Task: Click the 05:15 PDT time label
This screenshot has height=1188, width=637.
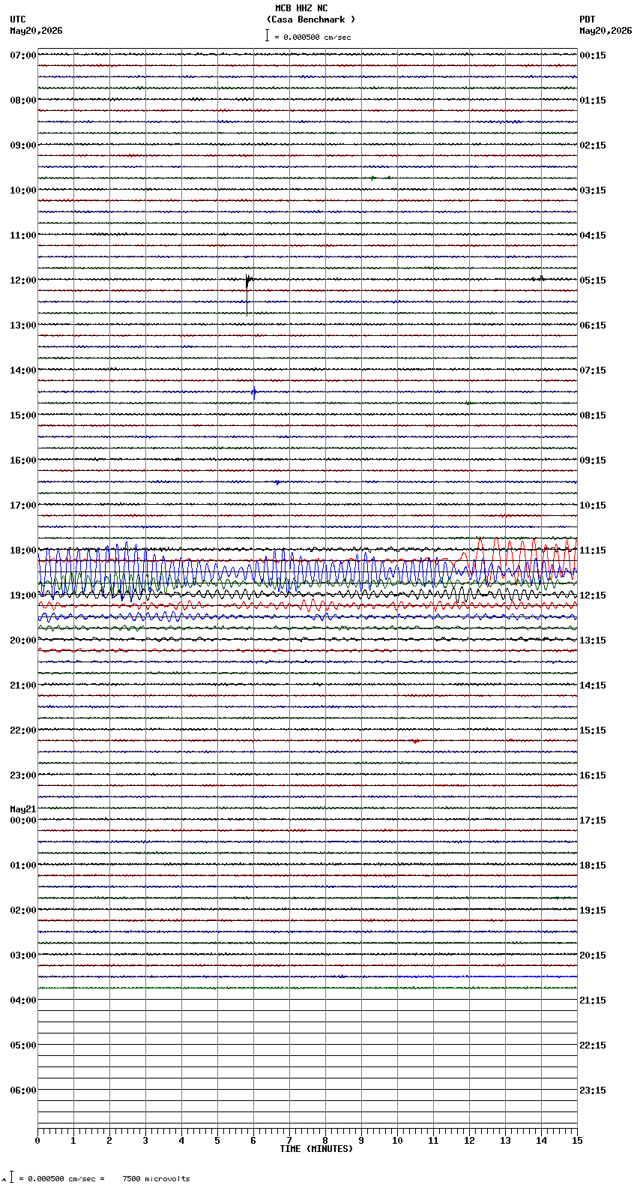Action: click(x=593, y=280)
